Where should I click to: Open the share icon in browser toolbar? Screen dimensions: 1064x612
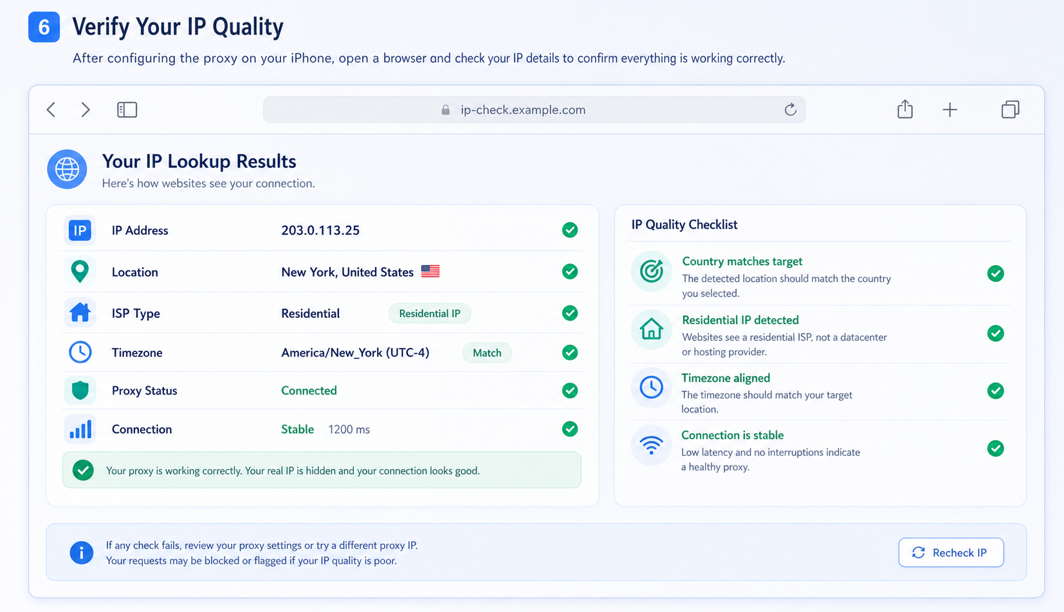pyautogui.click(x=905, y=109)
